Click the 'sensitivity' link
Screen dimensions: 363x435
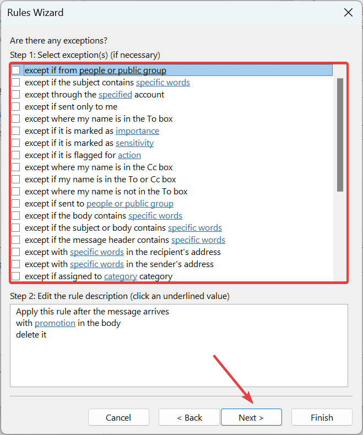[134, 143]
